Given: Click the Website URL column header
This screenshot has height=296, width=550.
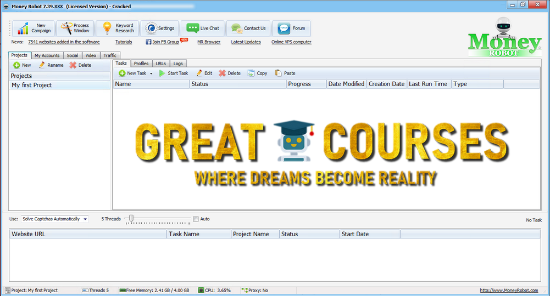Looking at the screenshot, I should pyautogui.click(x=88, y=234).
